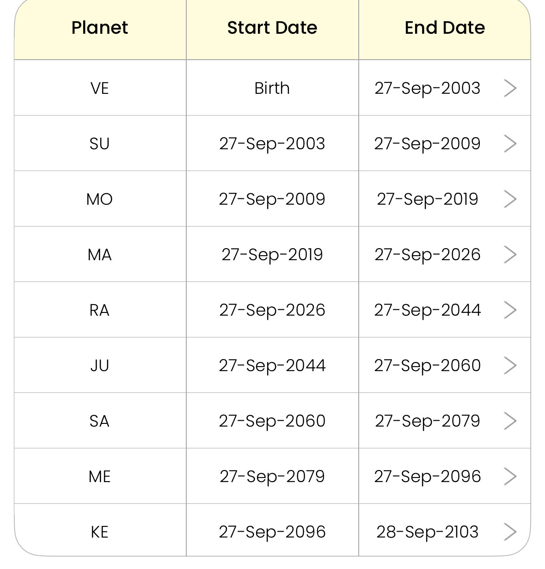545x569 pixels.
Task: Click the Planet column header
Action: (x=100, y=28)
